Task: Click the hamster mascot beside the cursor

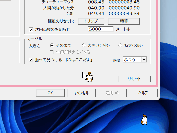Action: [x=89, y=77]
